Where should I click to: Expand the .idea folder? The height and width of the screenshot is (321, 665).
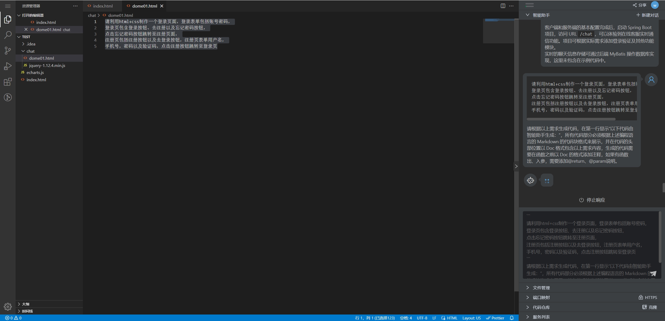pos(49,44)
